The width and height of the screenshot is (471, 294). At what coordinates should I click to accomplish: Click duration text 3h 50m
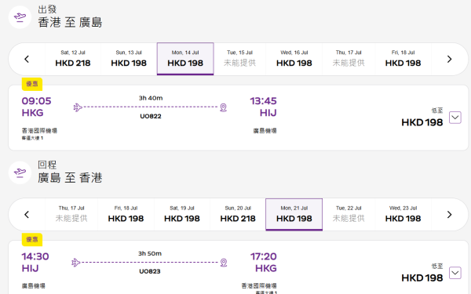pos(150,253)
